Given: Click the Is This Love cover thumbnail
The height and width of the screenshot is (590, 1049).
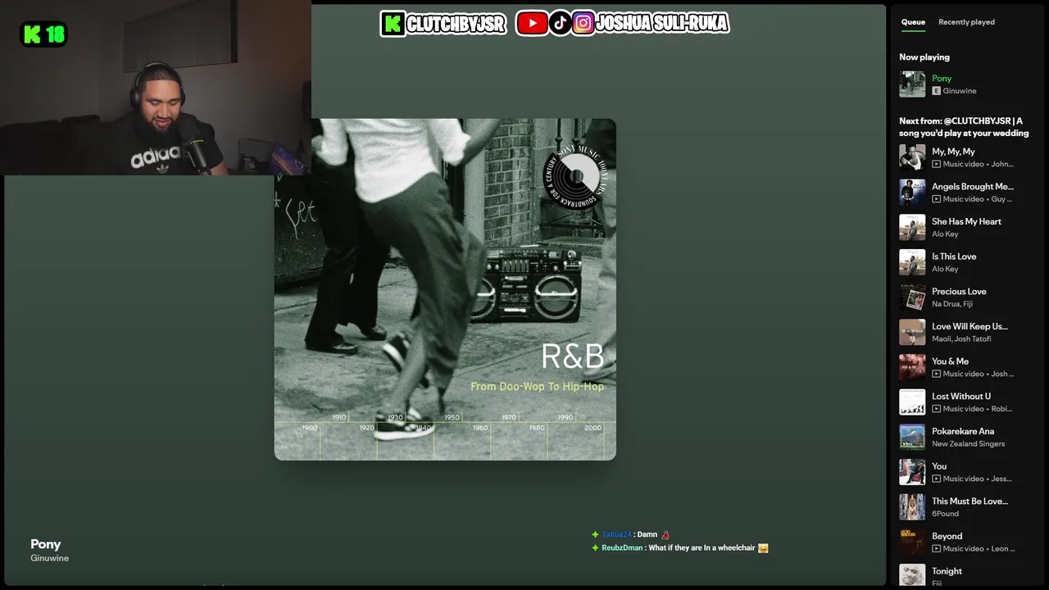Looking at the screenshot, I should pos(912,262).
